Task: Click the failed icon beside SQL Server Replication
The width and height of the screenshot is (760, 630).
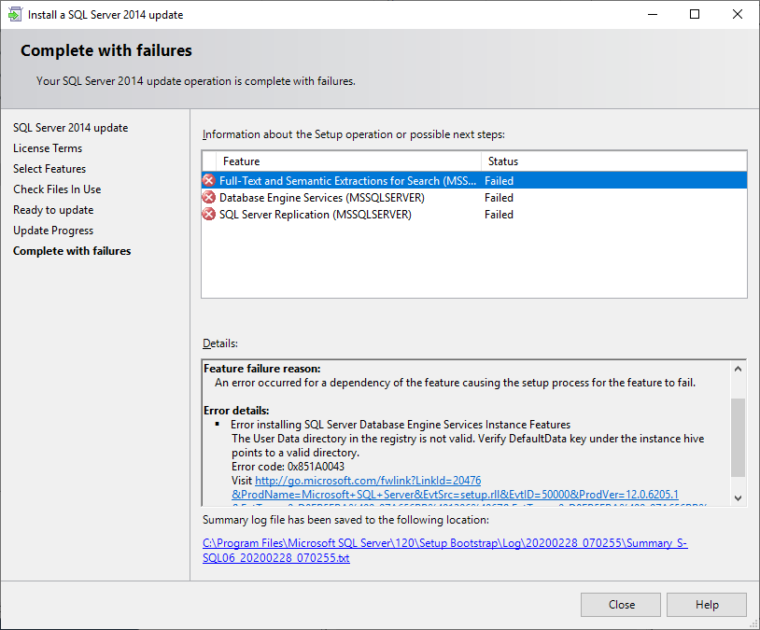Action: tap(209, 215)
